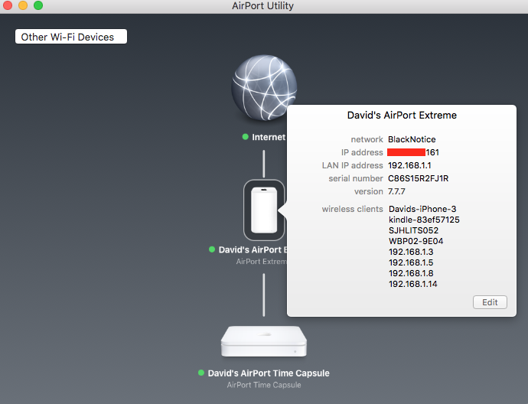Click the serial number C86S15R2FJ1R
The width and height of the screenshot is (528, 404).
(419, 178)
